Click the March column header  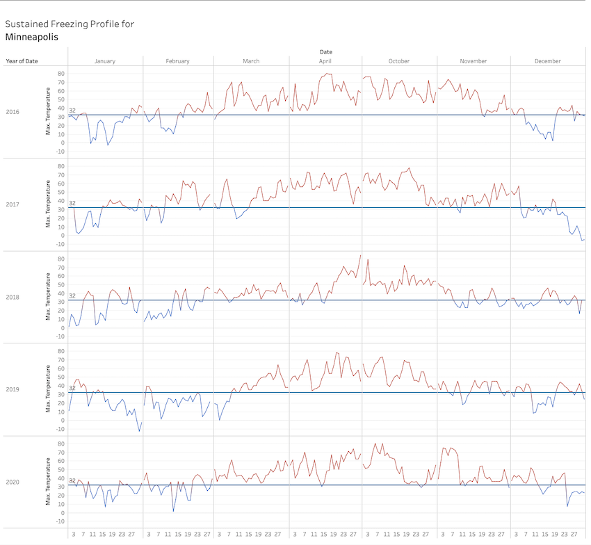click(x=251, y=61)
